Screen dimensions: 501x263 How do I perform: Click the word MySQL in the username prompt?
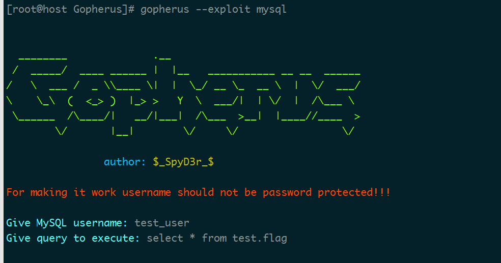pos(51,223)
